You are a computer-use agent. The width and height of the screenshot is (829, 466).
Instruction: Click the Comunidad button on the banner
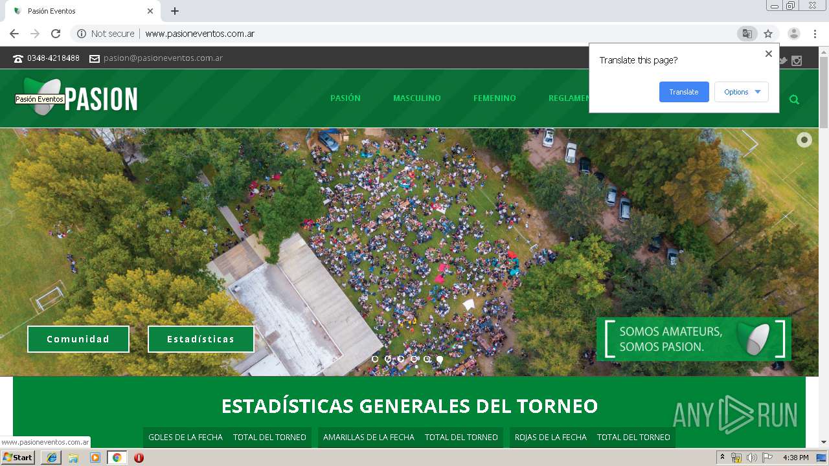[78, 339]
